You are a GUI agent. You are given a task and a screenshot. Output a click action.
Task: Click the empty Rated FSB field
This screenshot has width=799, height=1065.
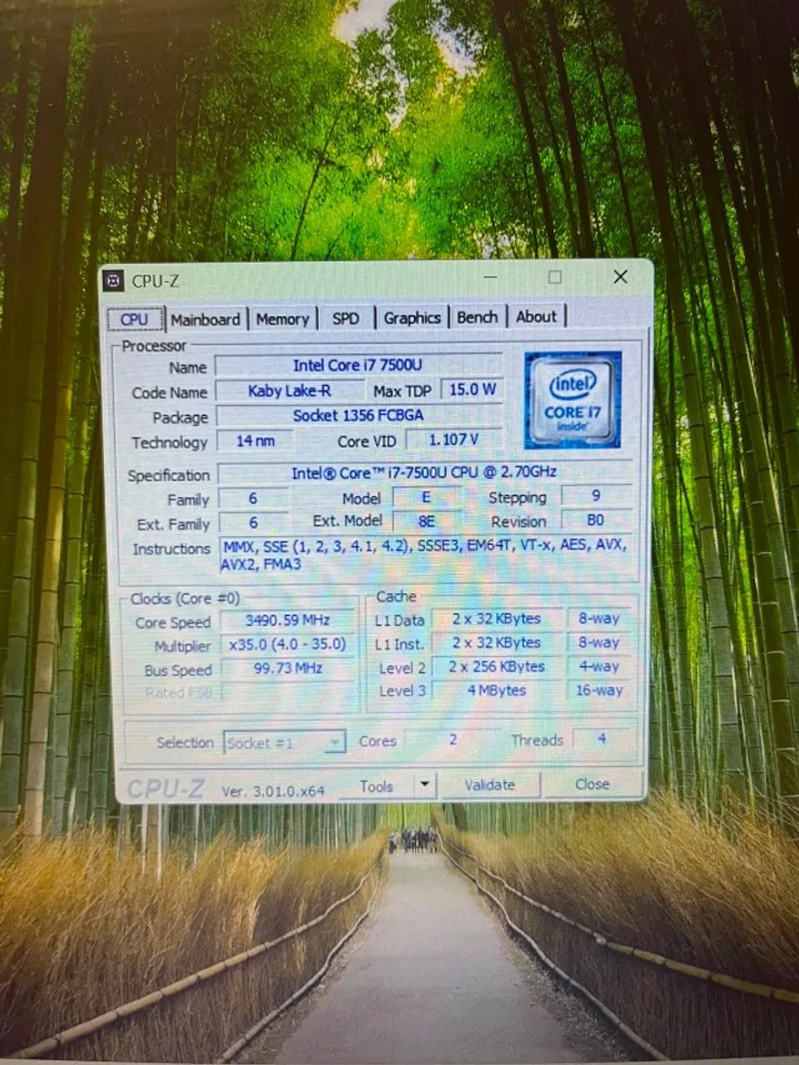click(287, 692)
